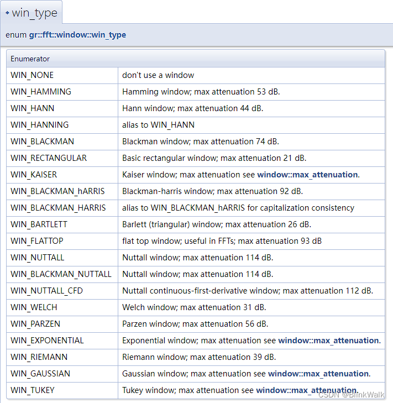The height and width of the screenshot is (403, 393).
Task: Select the WIN_BLACKMAN_HARRIS enumerator name
Action: (x=58, y=208)
